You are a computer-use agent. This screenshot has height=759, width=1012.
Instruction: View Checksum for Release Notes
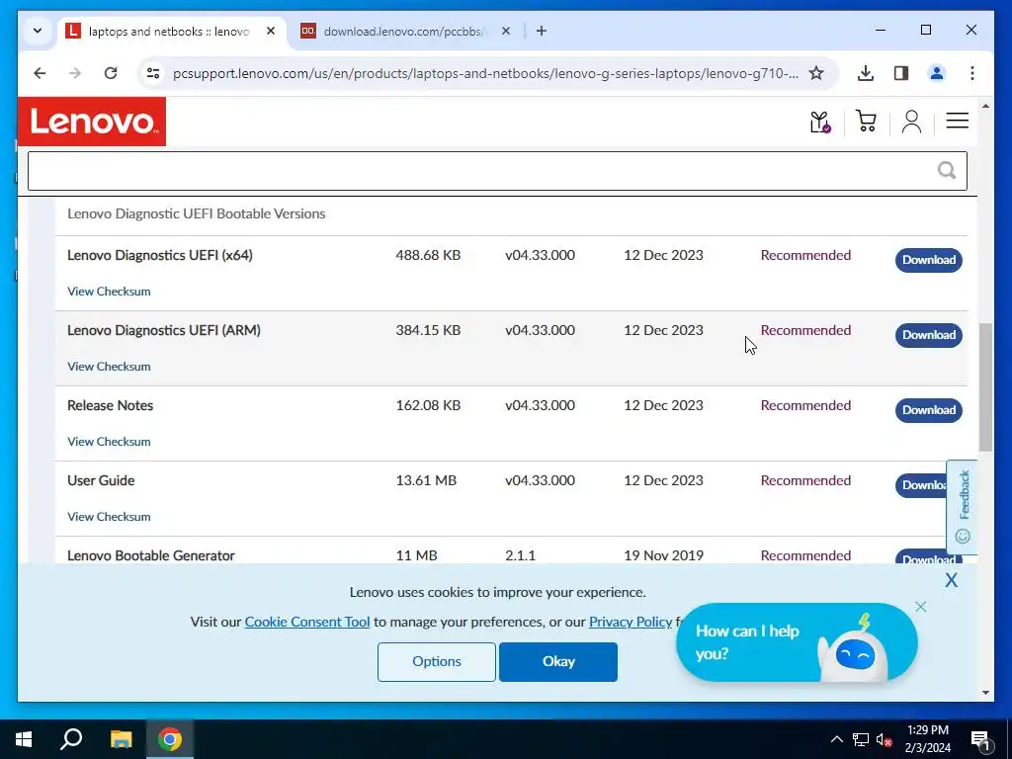point(109,442)
